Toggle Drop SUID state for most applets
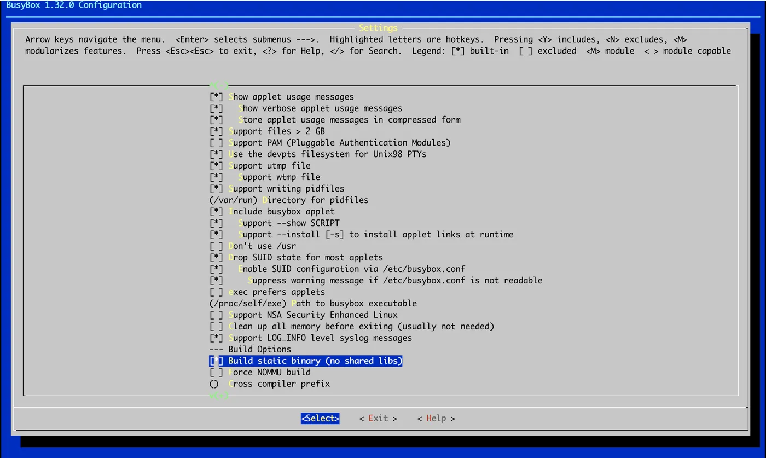Image resolution: width=766 pixels, height=458 pixels. click(296, 258)
